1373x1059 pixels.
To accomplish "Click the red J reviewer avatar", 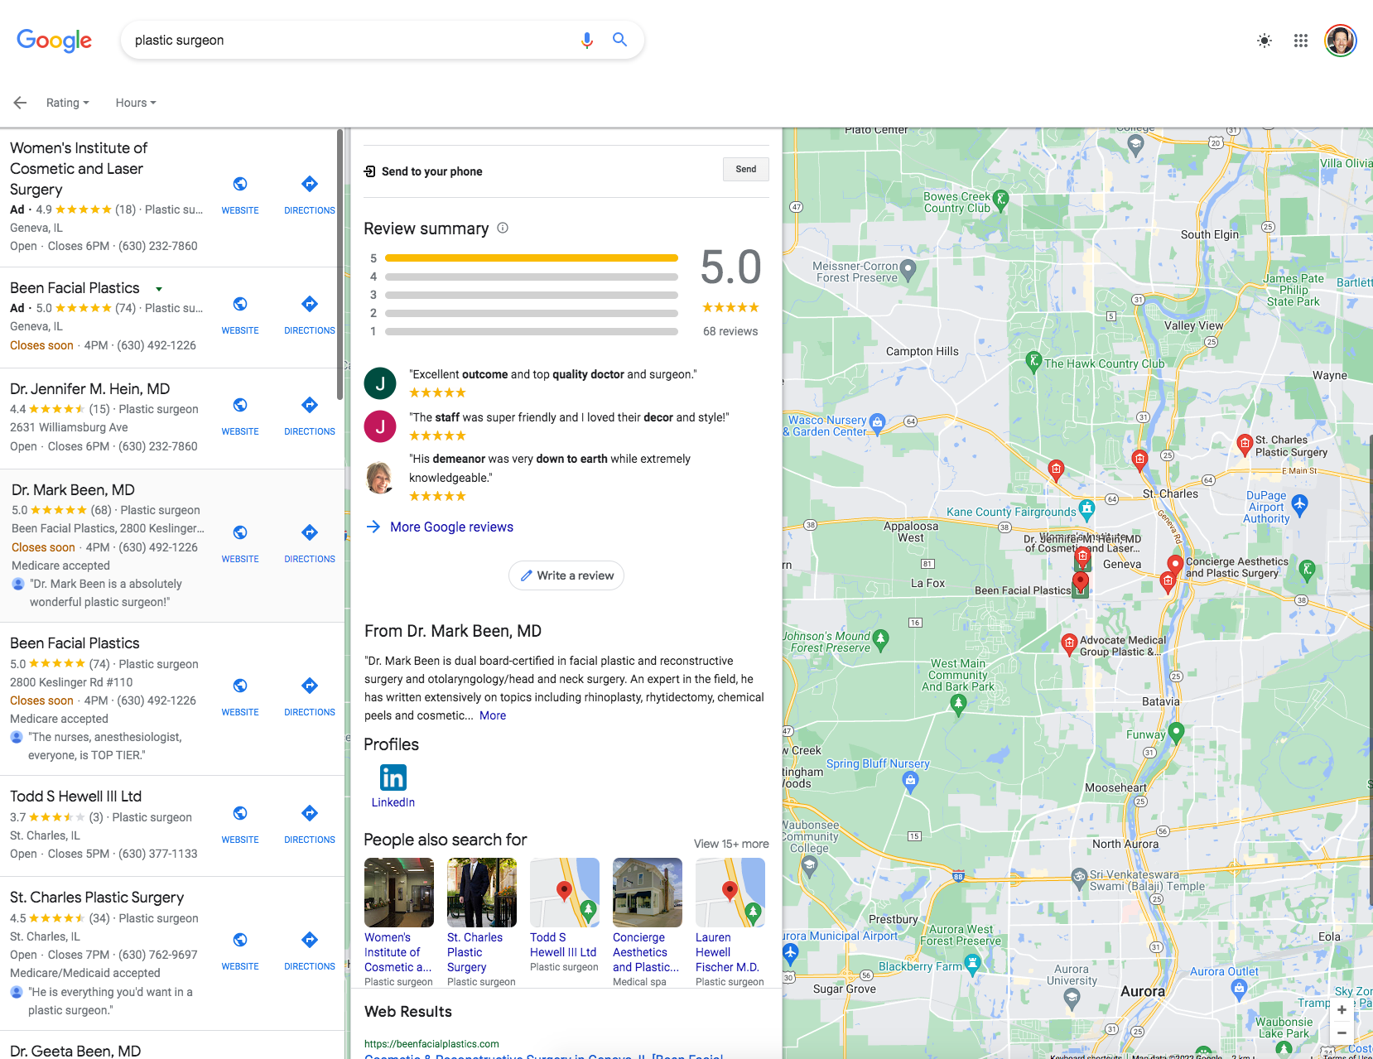I will [x=380, y=426].
